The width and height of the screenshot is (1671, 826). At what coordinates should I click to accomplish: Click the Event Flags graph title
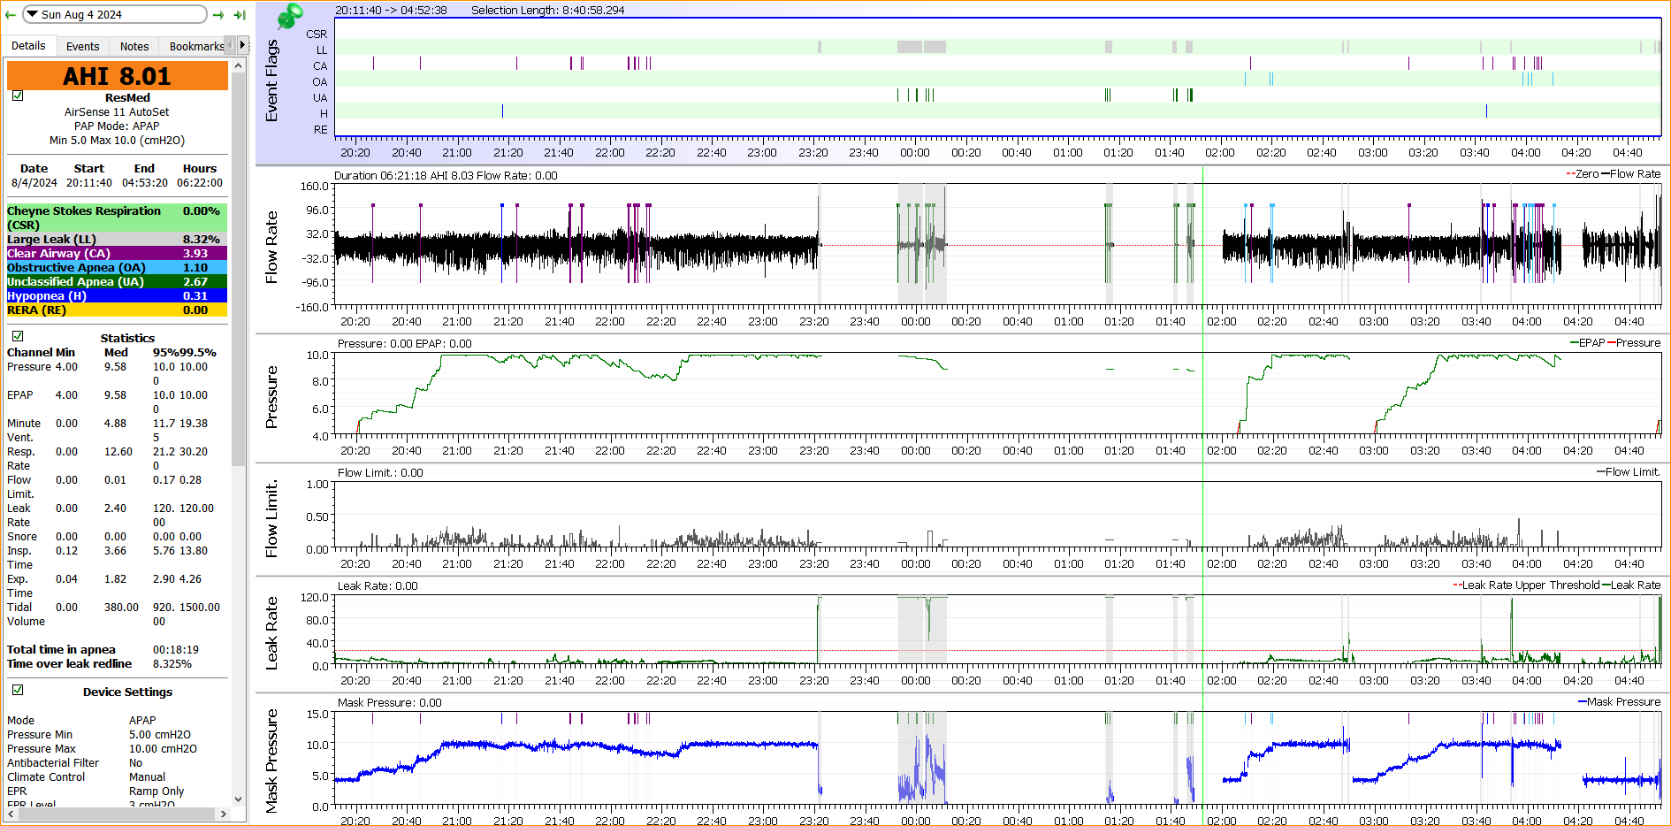[271, 80]
